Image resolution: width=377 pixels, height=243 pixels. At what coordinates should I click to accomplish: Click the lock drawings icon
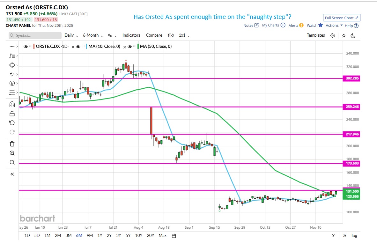[12, 114]
